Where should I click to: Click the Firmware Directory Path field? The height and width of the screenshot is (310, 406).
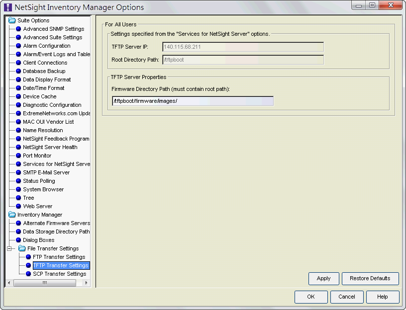click(x=193, y=101)
